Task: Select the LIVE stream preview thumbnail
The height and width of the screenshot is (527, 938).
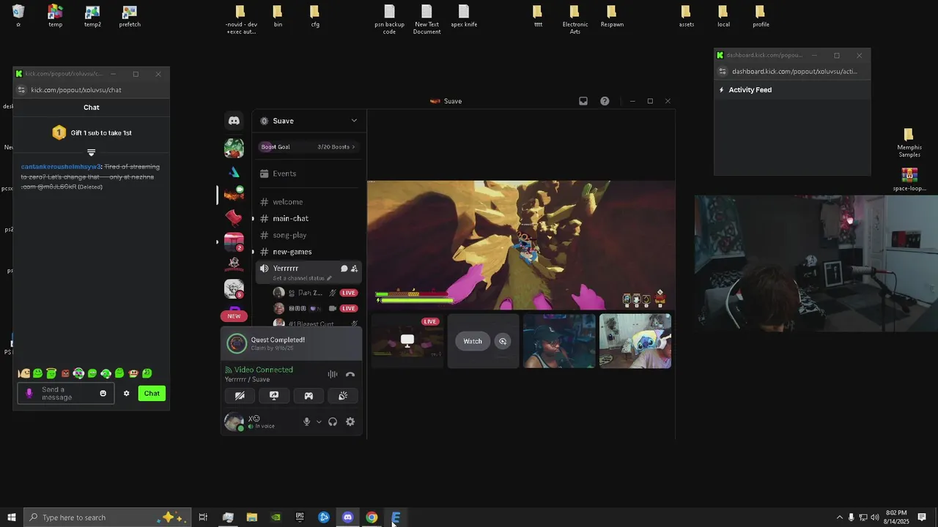Action: click(407, 341)
